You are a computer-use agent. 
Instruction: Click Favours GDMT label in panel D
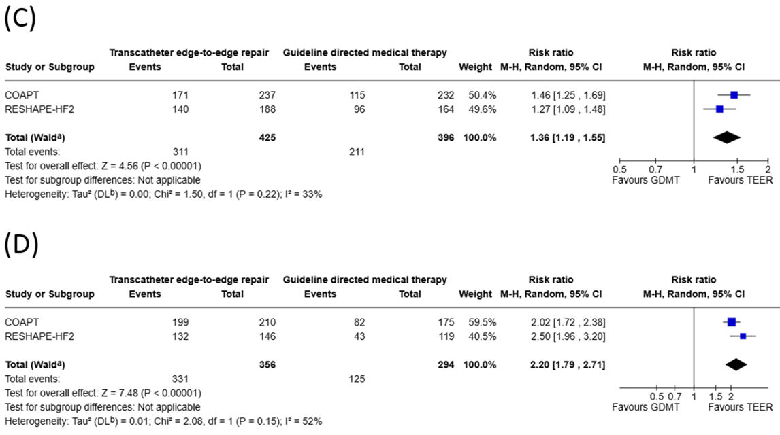(x=646, y=407)
